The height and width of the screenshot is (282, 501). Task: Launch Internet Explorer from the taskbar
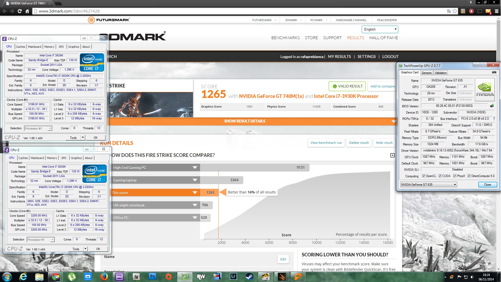pos(23,277)
